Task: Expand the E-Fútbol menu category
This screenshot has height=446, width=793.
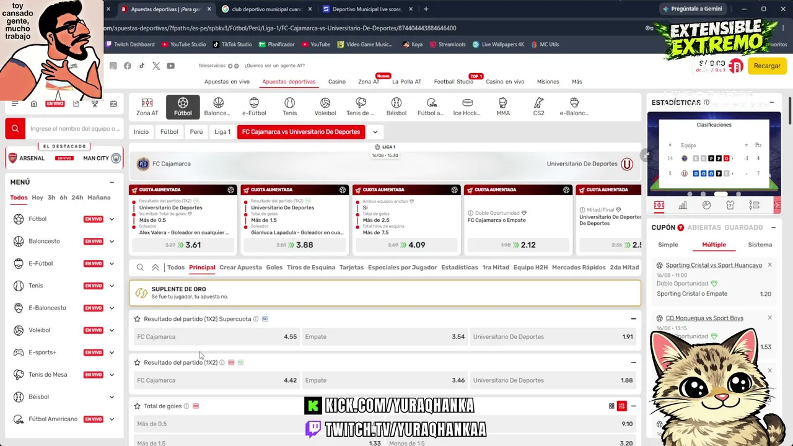Action: pos(112,264)
